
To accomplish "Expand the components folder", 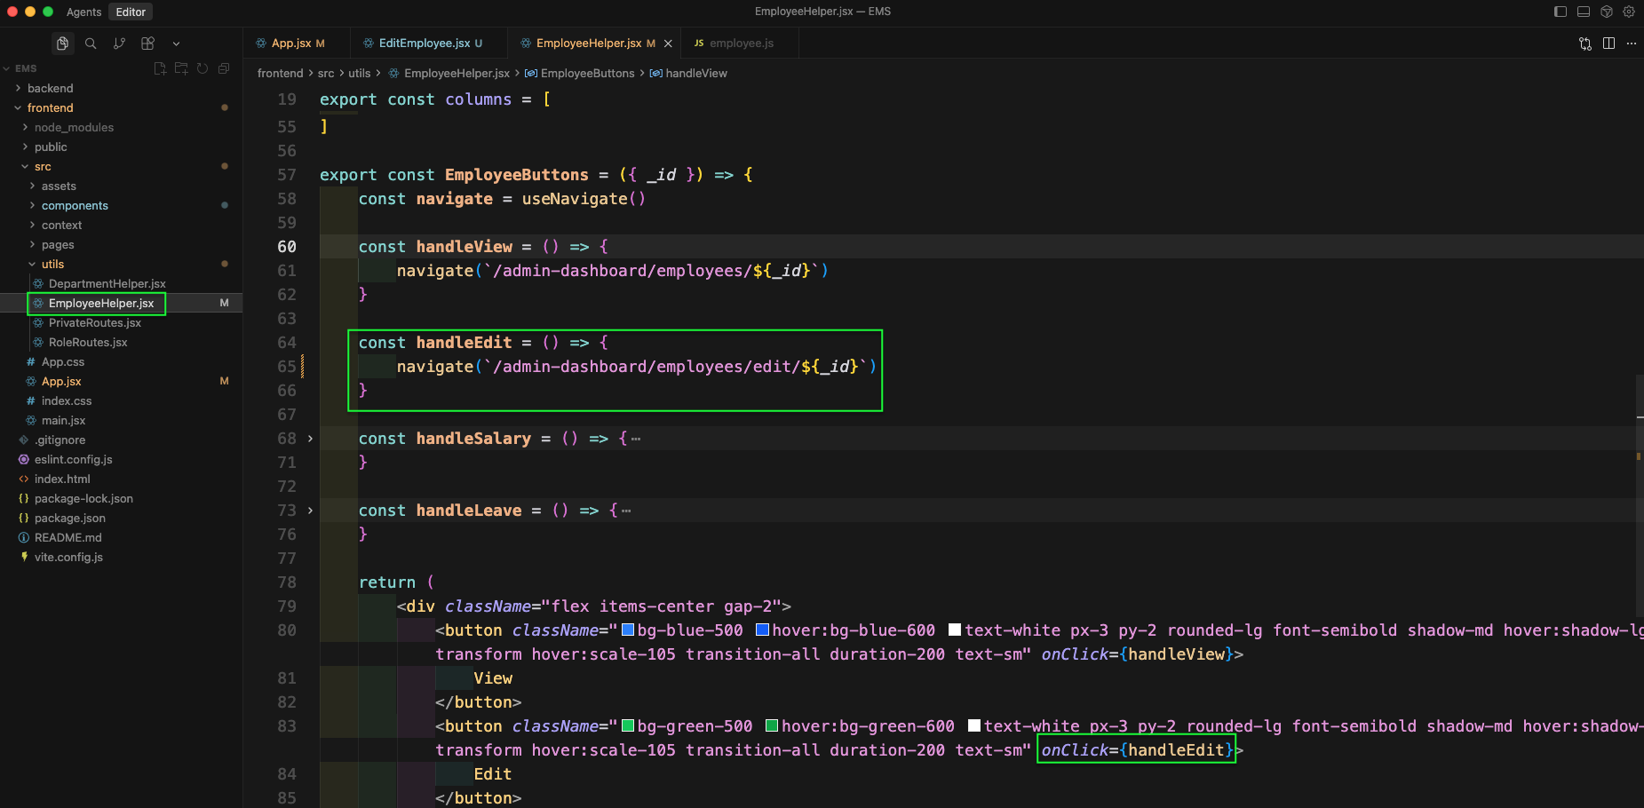I will pyautogui.click(x=121, y=206).
